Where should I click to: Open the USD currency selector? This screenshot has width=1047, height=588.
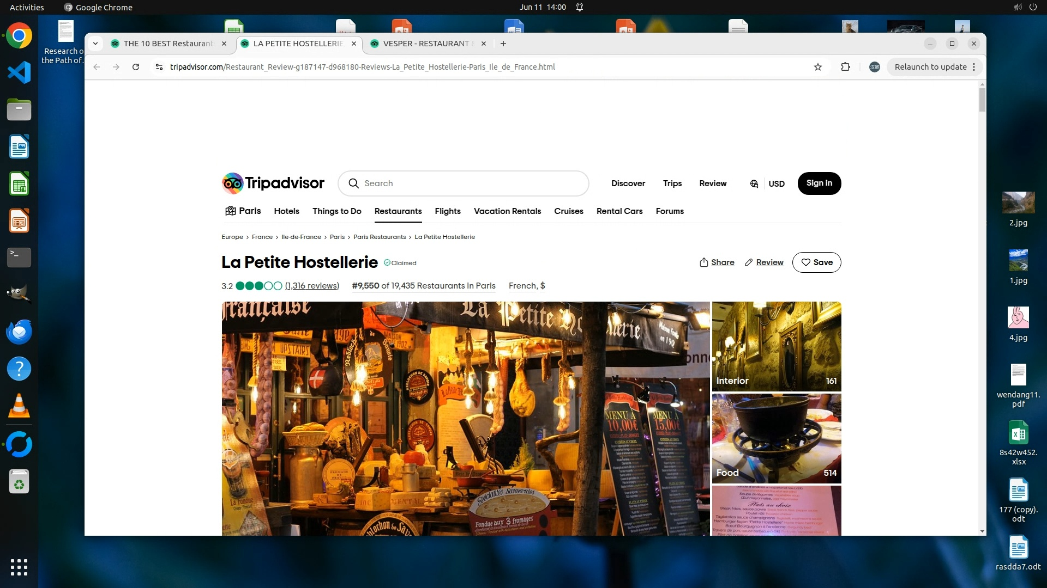[777, 184]
